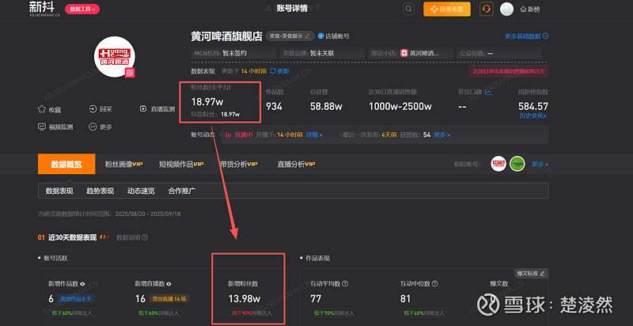This screenshot has height=326, width=633.
Task: Switch to 直播分析 tab
Action: pos(296,165)
